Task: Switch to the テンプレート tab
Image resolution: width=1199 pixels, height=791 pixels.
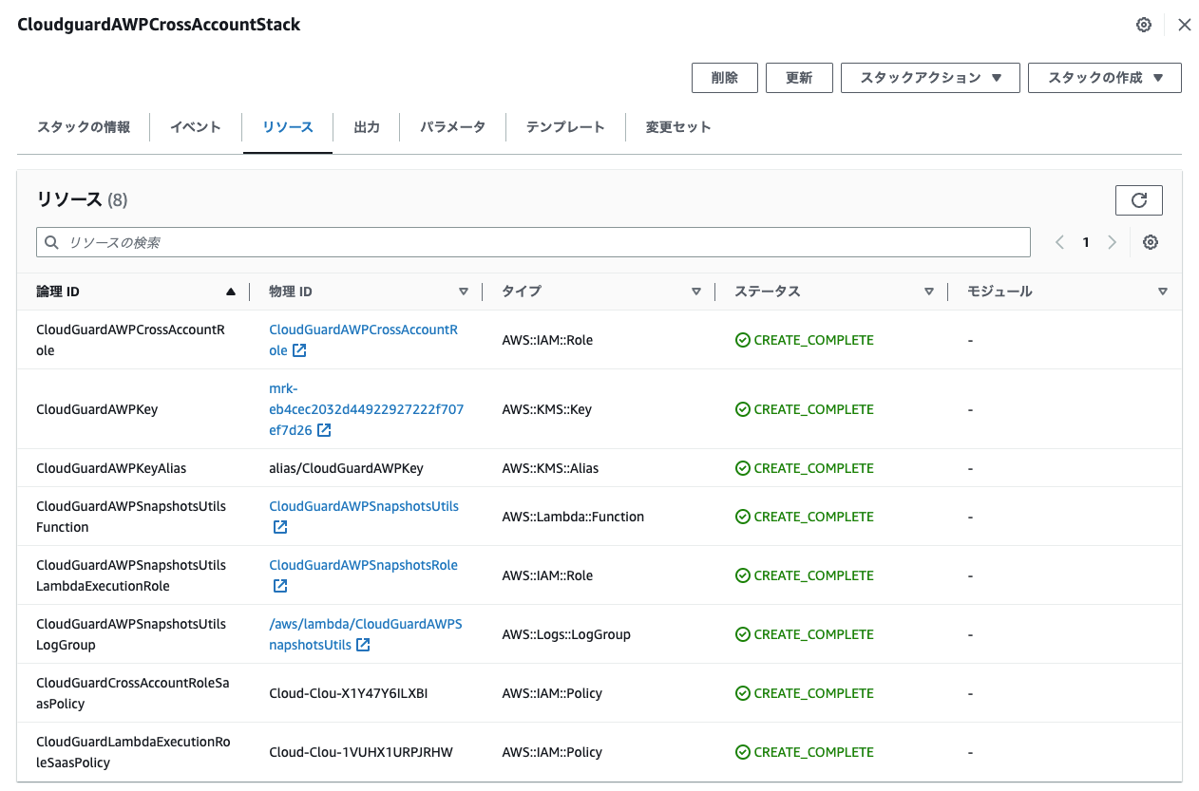Action: pos(565,126)
